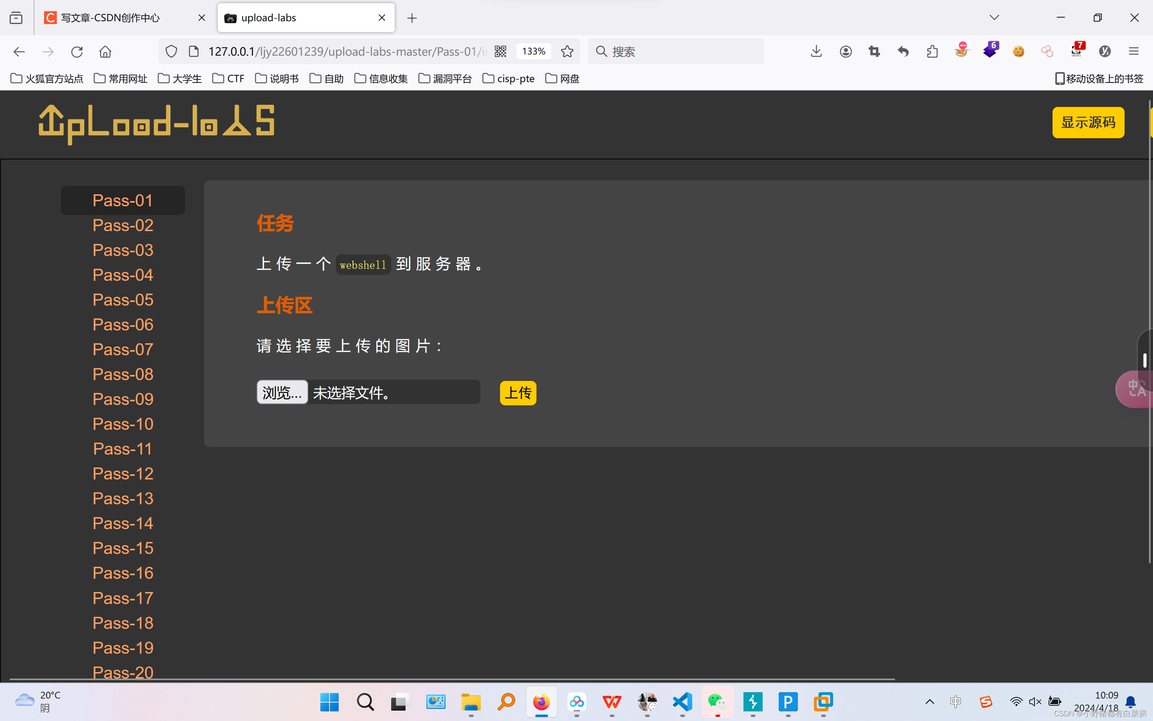Toggle the 中 input method indicator
Image resolution: width=1153 pixels, height=721 pixels.
(x=955, y=701)
